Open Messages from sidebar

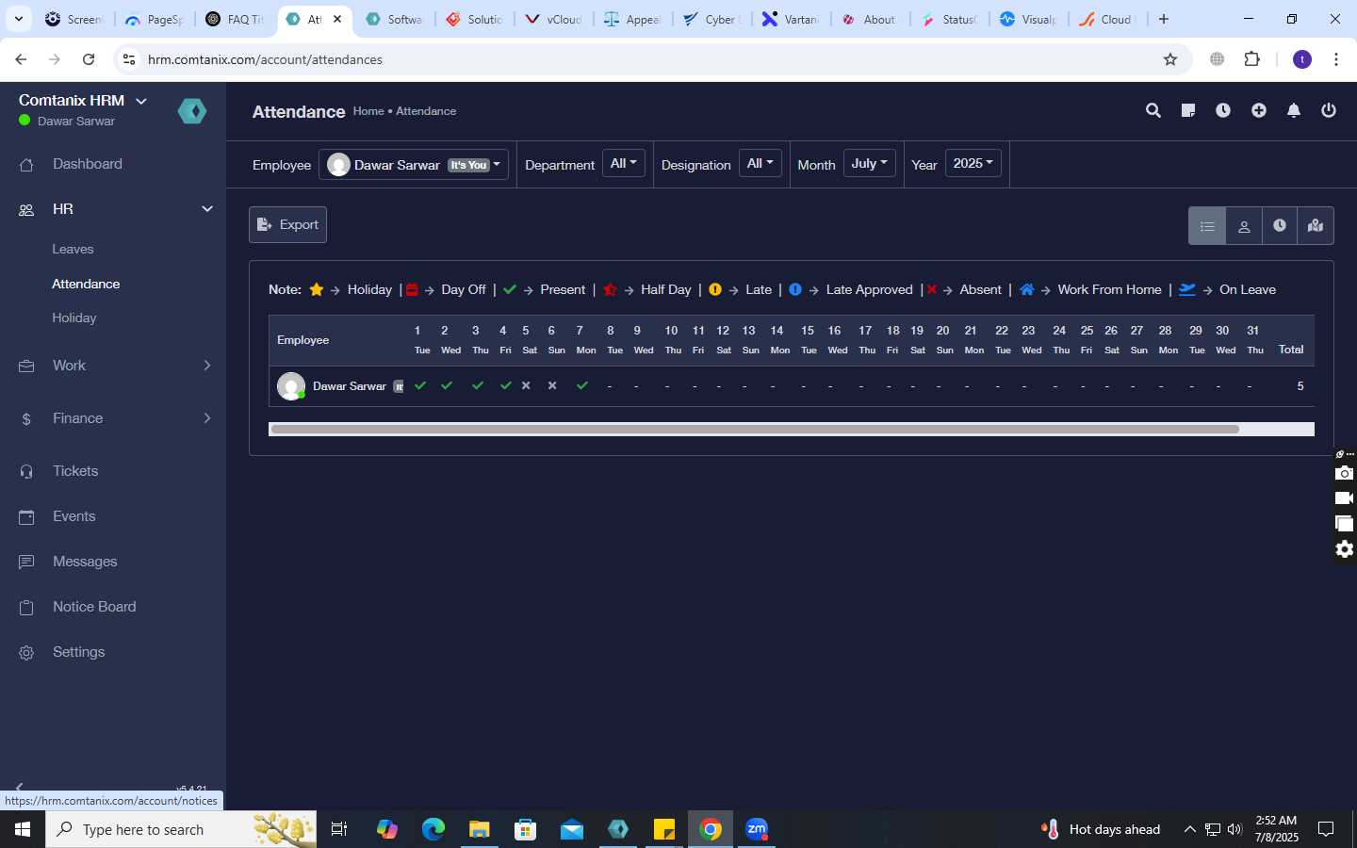pyautogui.click(x=85, y=562)
